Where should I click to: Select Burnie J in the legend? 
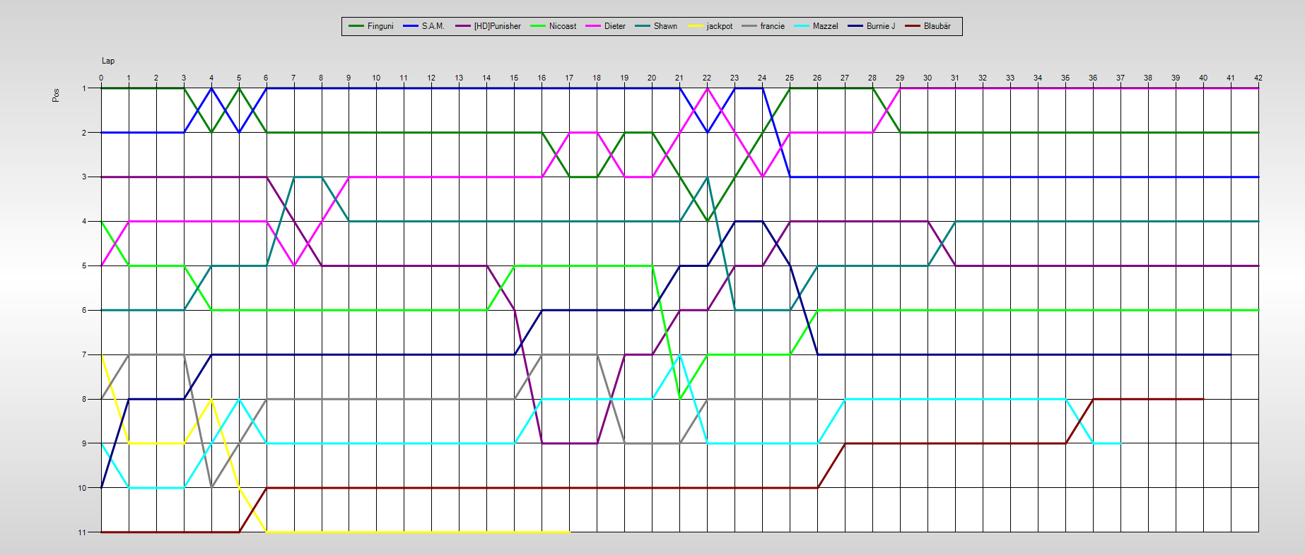pyautogui.click(x=880, y=26)
